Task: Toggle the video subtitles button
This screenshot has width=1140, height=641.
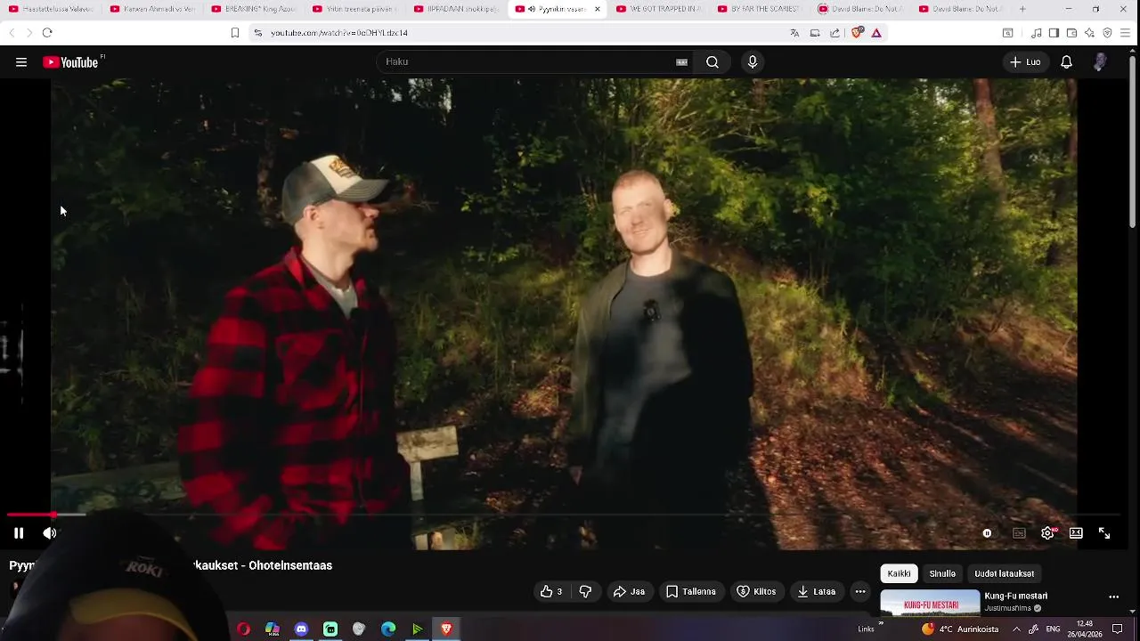Action: click(x=1019, y=533)
